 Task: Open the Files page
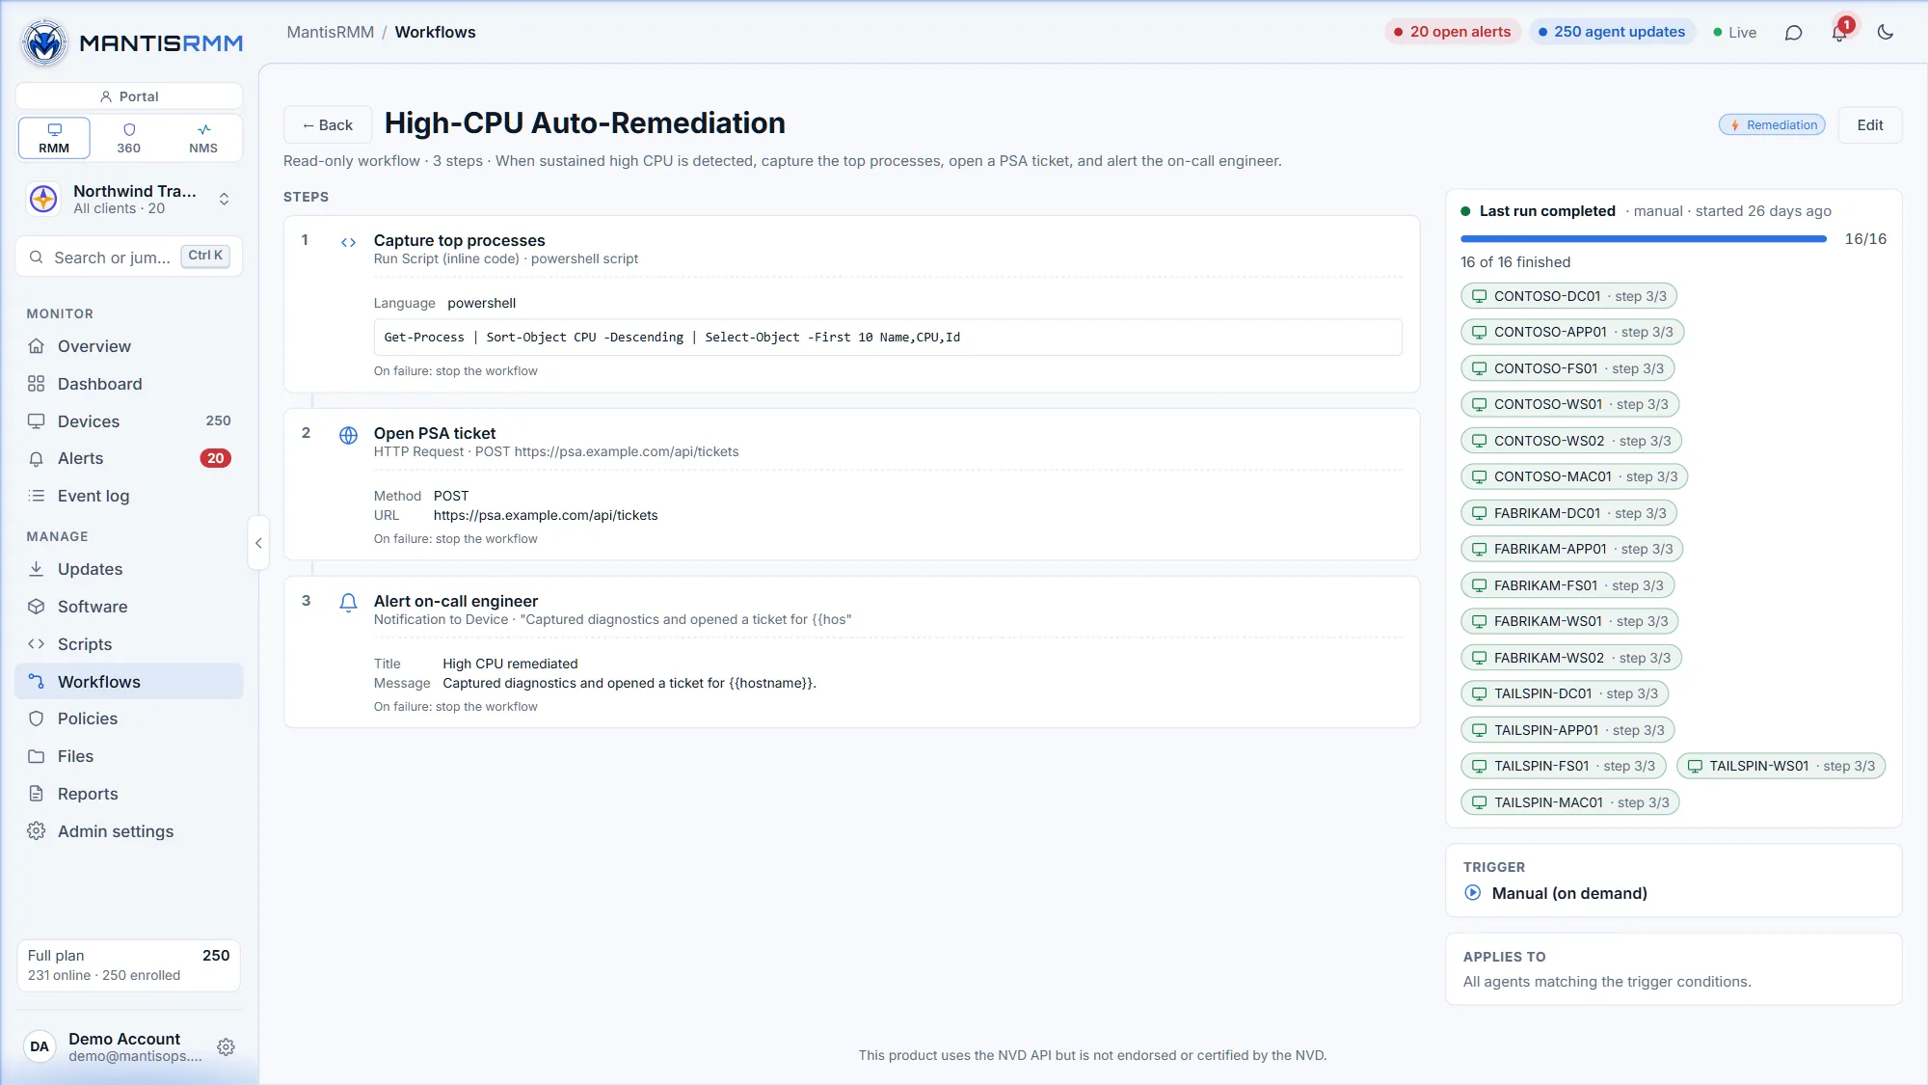129,756
